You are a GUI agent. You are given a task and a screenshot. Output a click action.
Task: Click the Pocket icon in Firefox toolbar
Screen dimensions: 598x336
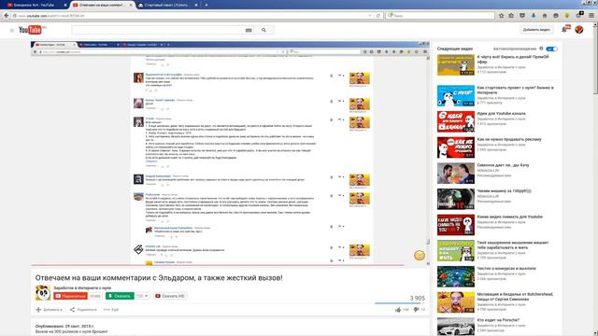522,16
